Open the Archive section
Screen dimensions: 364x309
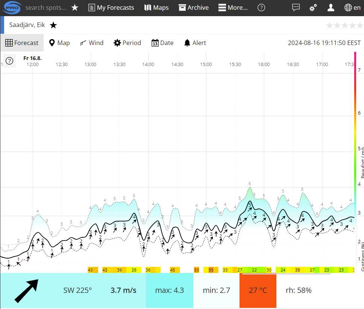point(193,8)
